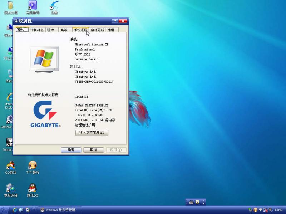Click the first system tray icon
This screenshot has height=214, width=286.
250,210
